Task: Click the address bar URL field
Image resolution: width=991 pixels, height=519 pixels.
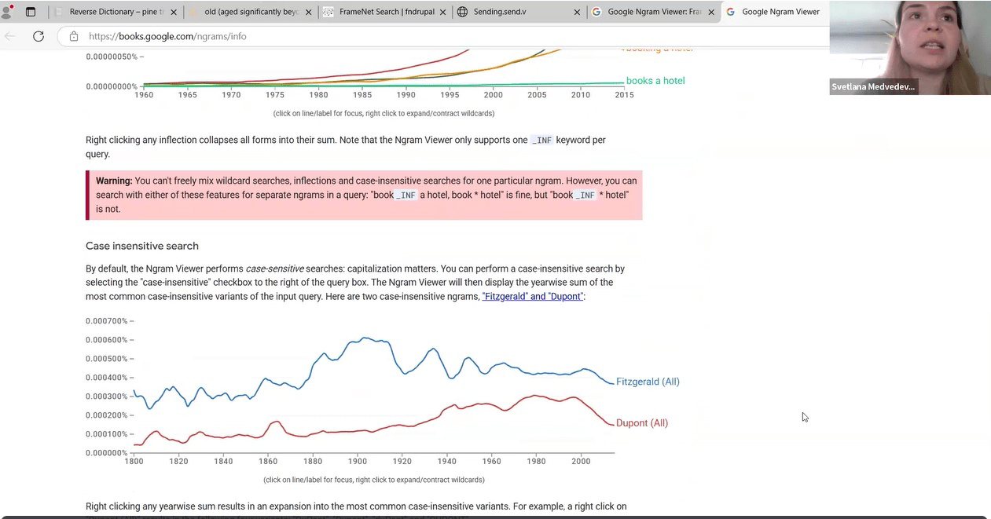Action: (444, 36)
